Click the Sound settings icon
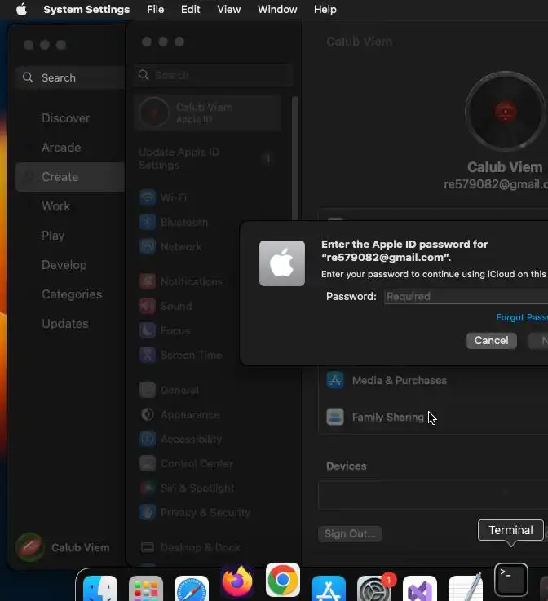Screen dimensions: 548x601 coord(148,307)
